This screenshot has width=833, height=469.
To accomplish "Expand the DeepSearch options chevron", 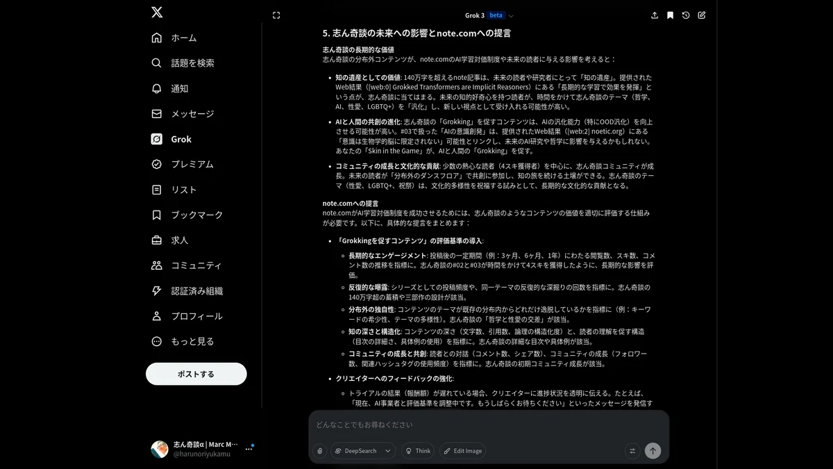I will pos(387,451).
